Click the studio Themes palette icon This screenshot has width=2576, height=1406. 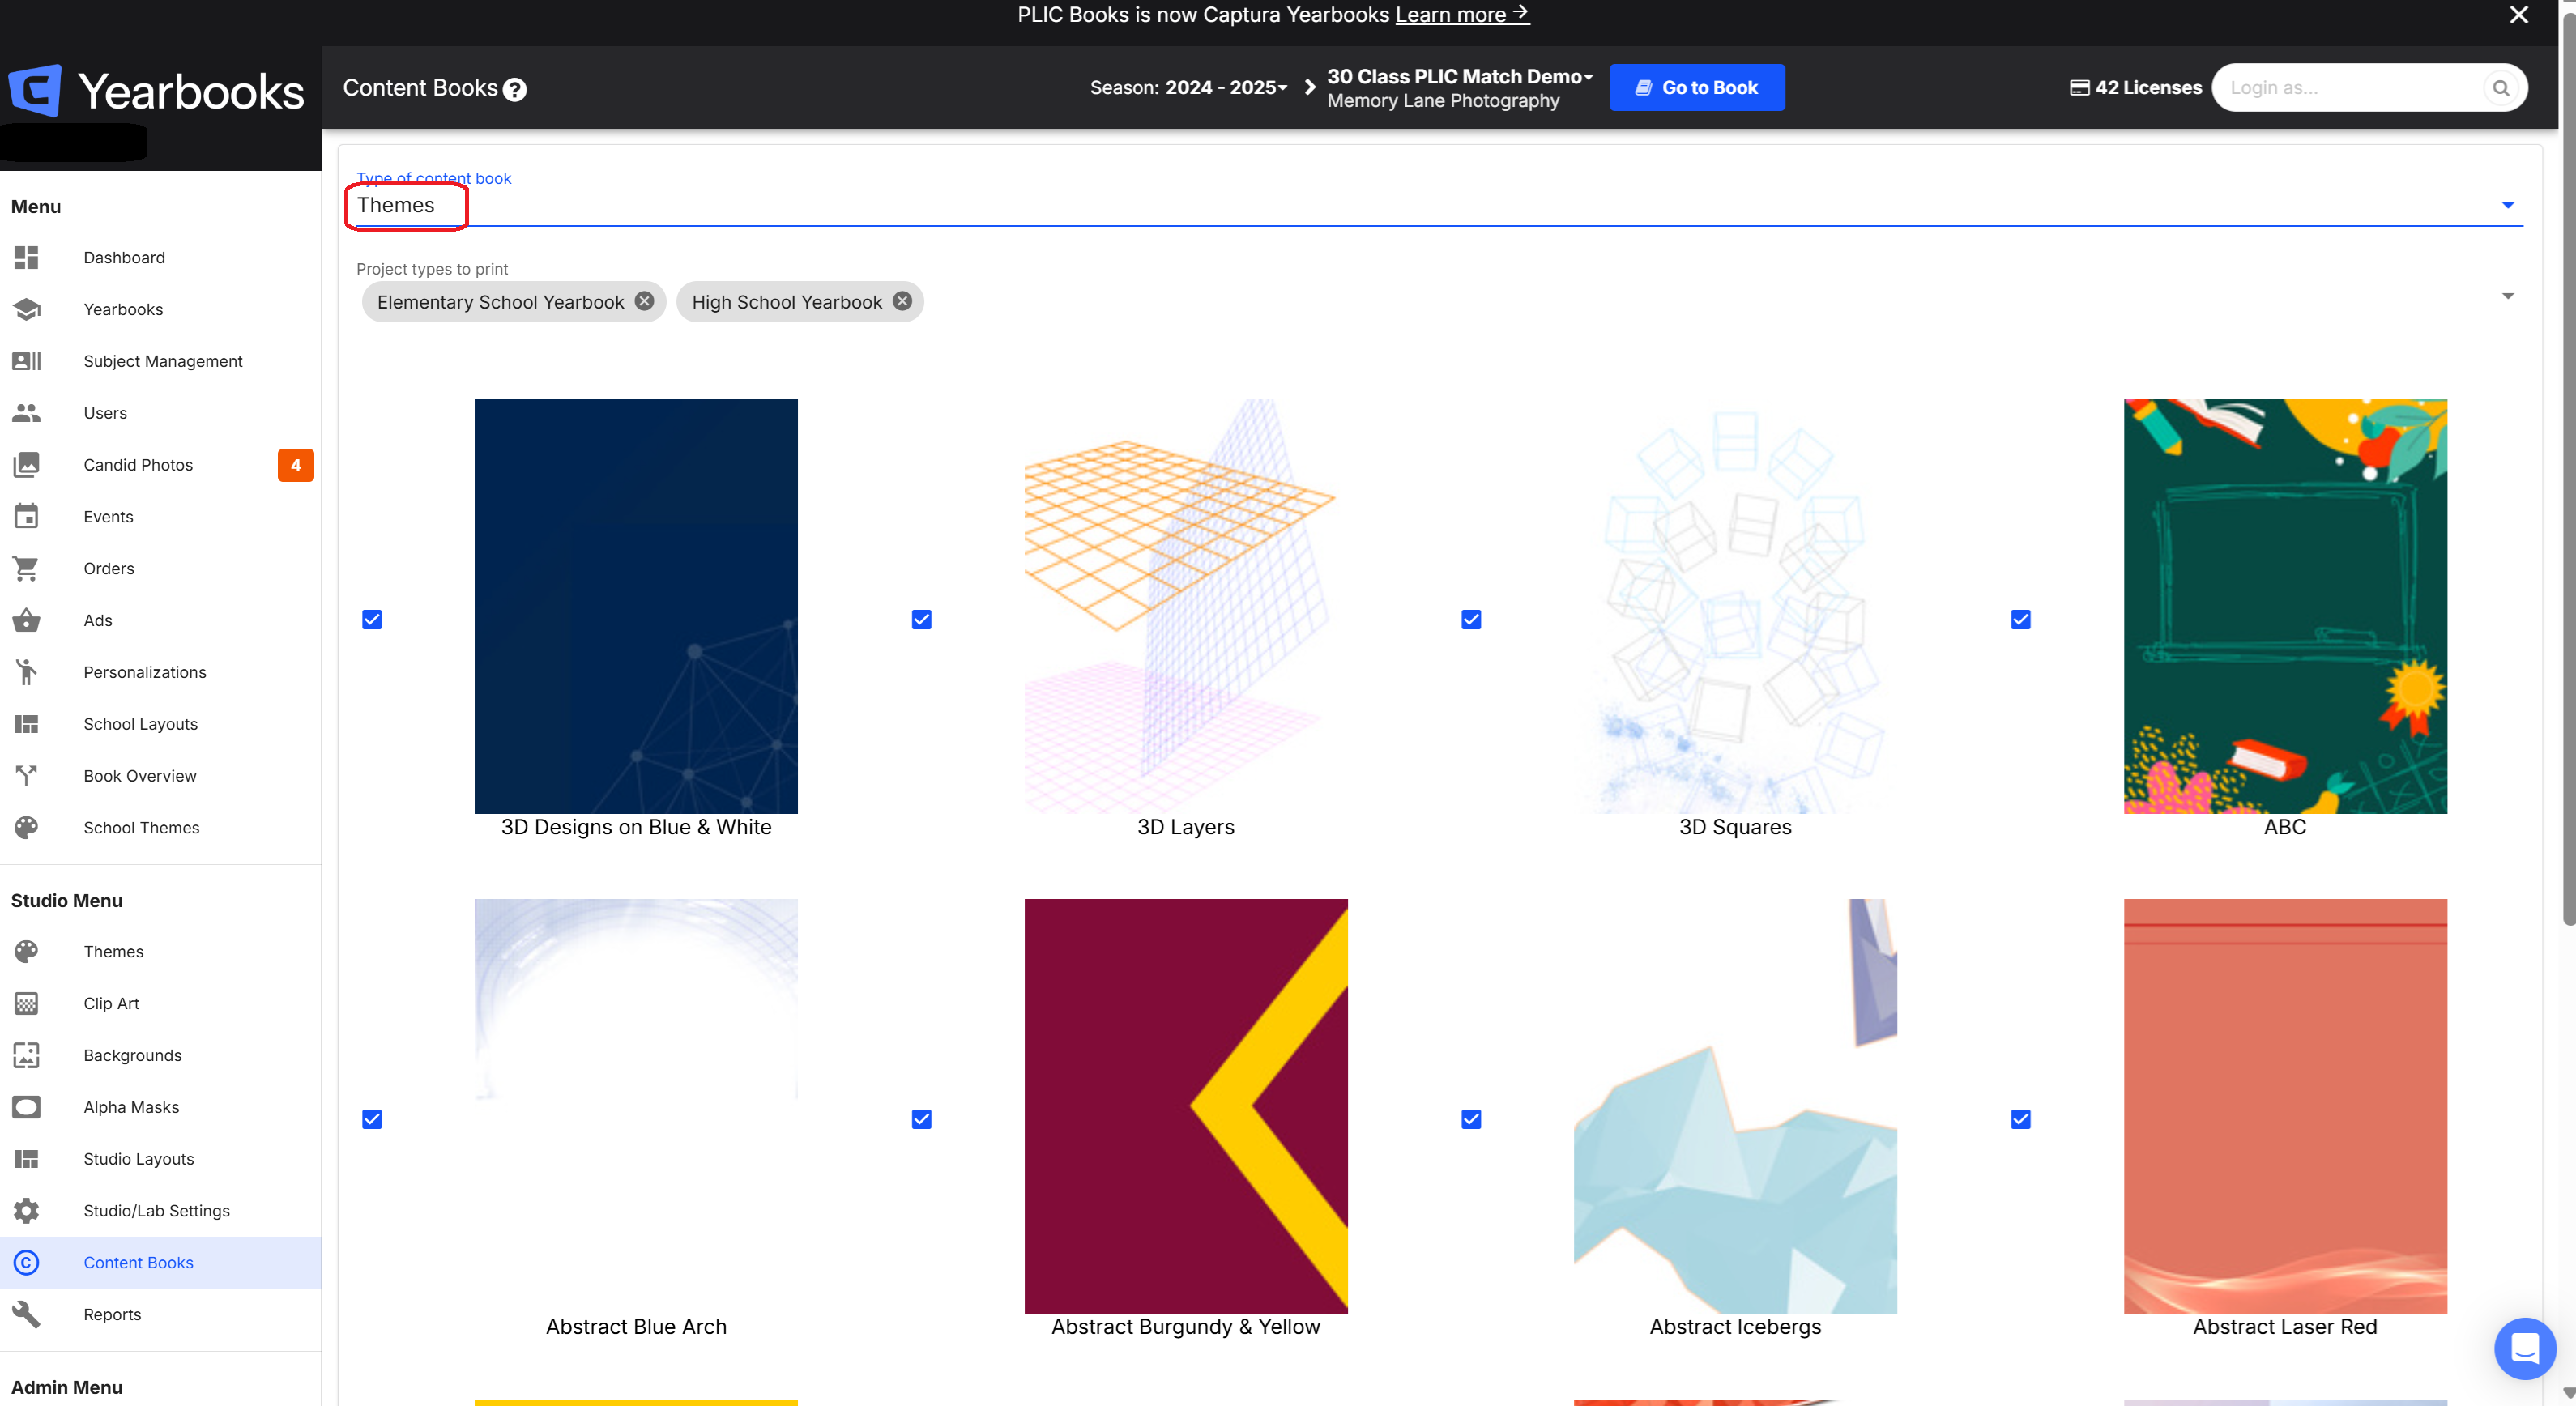(x=27, y=951)
